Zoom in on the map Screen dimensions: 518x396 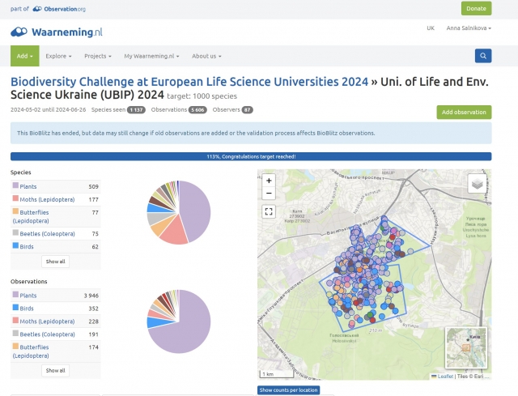click(269, 181)
